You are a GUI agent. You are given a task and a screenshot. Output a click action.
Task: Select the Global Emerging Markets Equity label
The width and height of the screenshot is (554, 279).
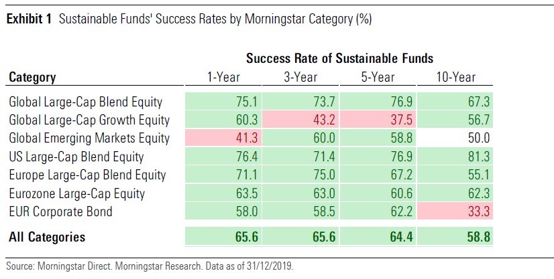pyautogui.click(x=89, y=138)
